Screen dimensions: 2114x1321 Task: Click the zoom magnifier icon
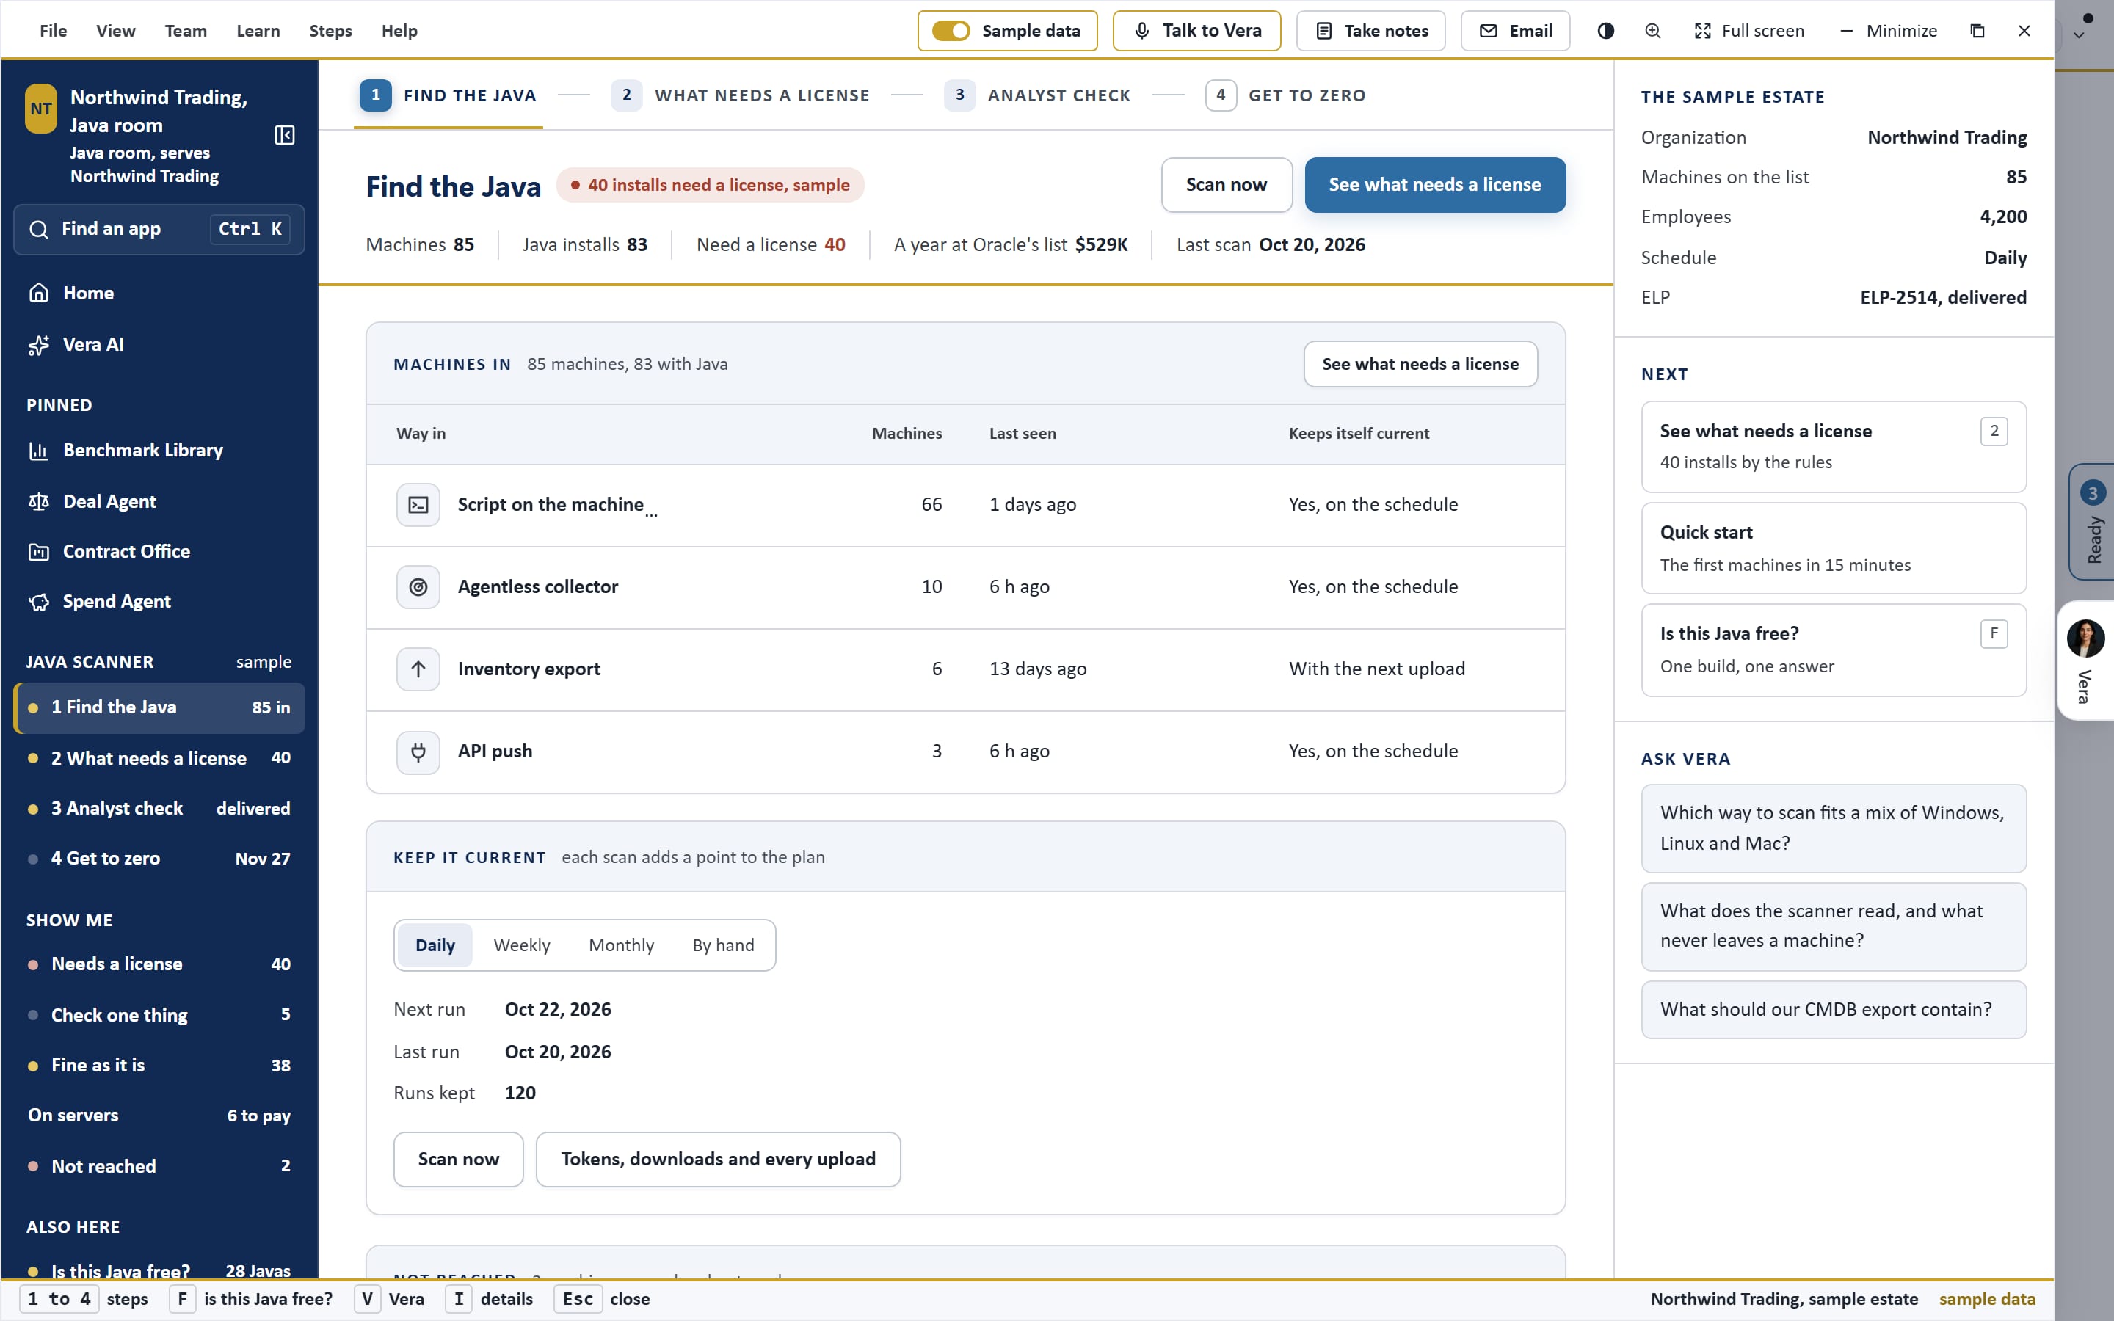1653,31
